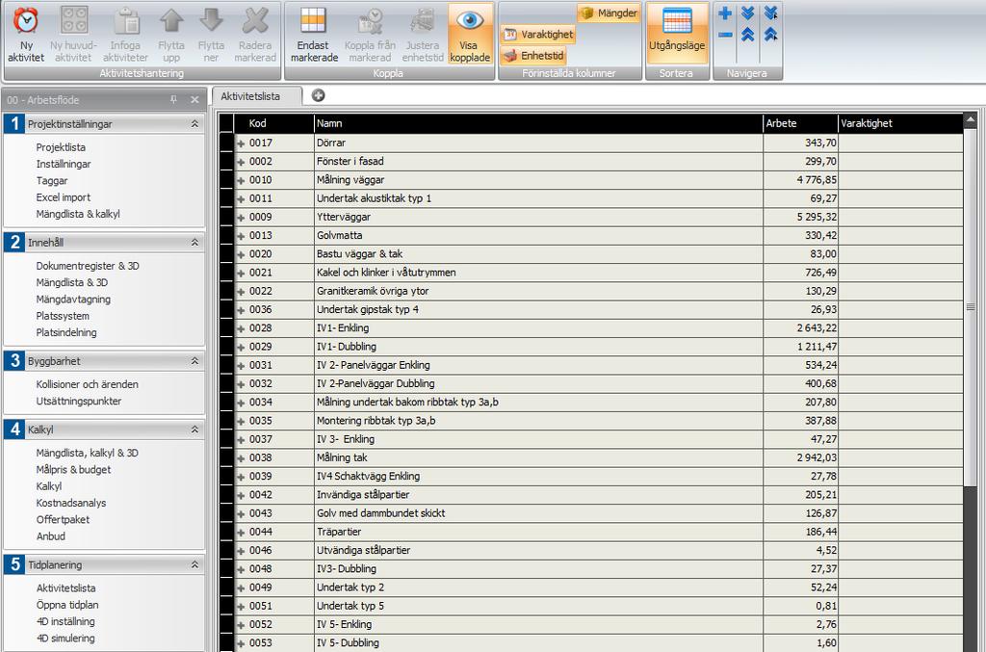This screenshot has width=986, height=652.
Task: Expand activity row 0046 Utvändiga stålpartier
Action: coord(241,551)
